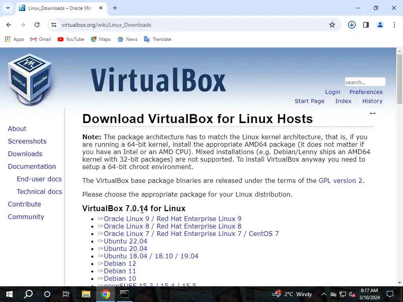Open Downloads in sidebar

click(25, 154)
